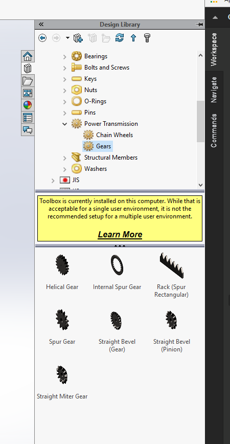Open the View Palette tab
Viewport: 230px width, 444px height.
(x=28, y=93)
